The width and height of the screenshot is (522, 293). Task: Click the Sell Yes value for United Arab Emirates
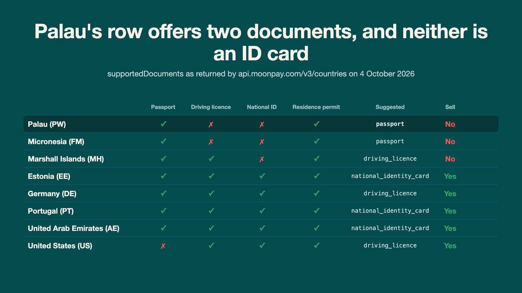click(x=450, y=228)
